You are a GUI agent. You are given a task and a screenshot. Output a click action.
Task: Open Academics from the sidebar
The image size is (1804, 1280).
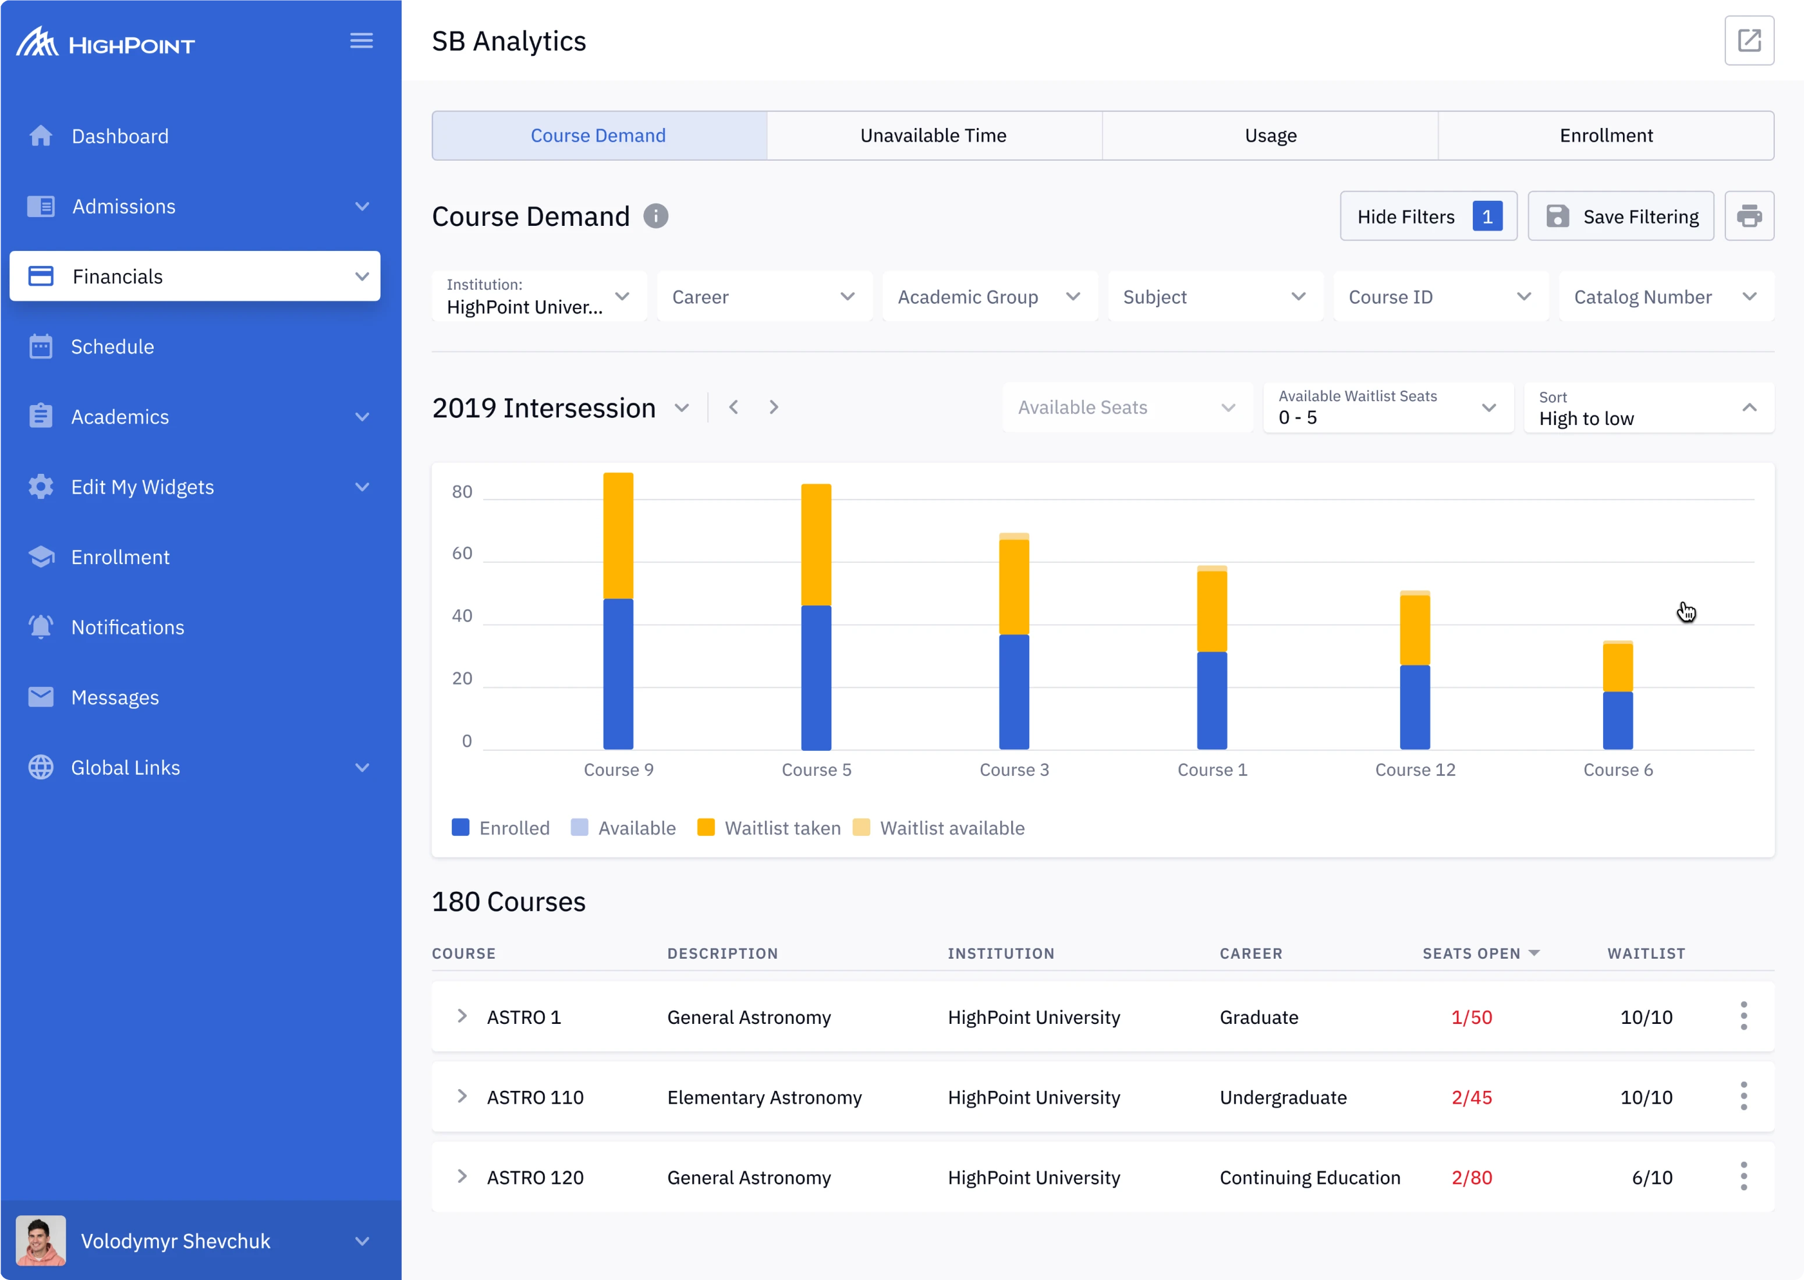(x=120, y=416)
